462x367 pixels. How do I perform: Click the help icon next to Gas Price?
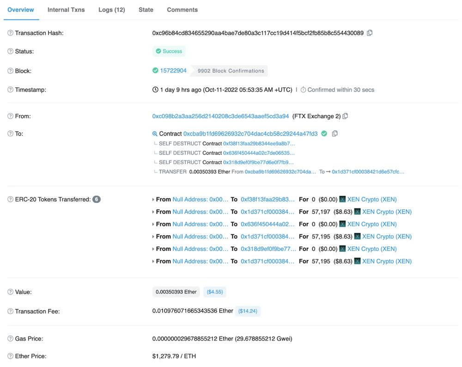click(x=10, y=339)
